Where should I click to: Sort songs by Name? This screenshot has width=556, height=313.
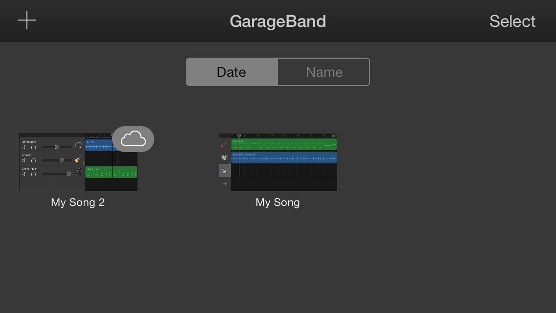coord(324,72)
